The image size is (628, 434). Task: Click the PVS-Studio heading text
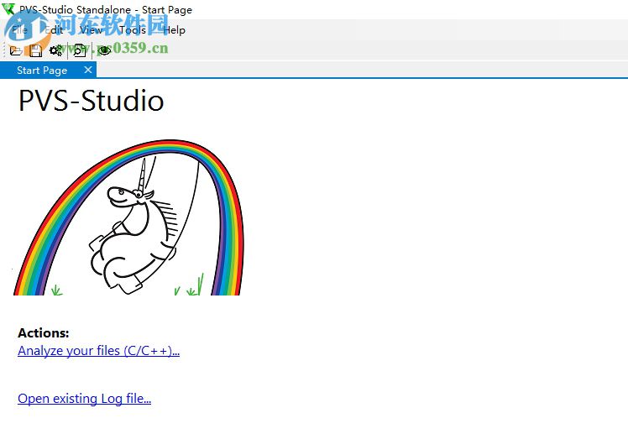92,101
